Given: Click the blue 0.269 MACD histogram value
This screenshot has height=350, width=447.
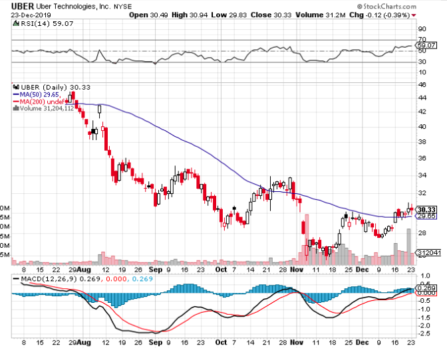Looking at the screenshot, I should coord(142,279).
